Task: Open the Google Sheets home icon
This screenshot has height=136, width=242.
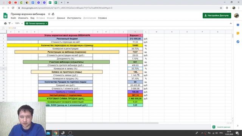Action: pos(5,16)
